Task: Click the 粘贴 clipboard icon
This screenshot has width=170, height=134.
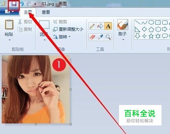Action: click(9, 25)
